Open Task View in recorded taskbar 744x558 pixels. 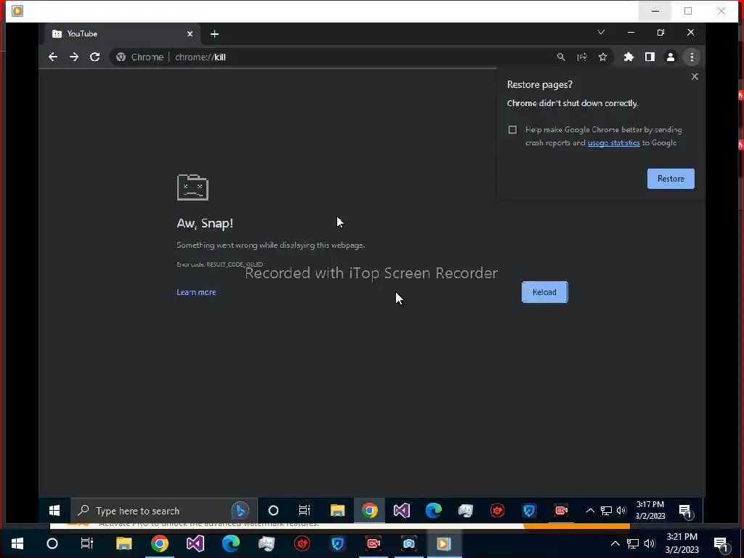[x=304, y=511]
